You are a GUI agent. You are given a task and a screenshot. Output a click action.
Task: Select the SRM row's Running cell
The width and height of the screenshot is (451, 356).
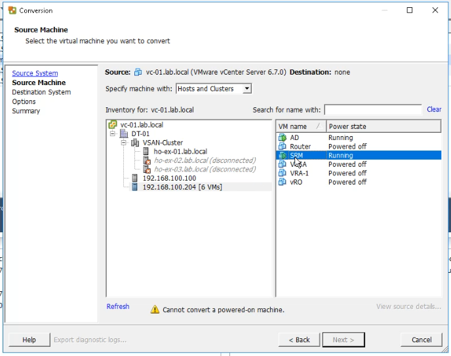[341, 155]
